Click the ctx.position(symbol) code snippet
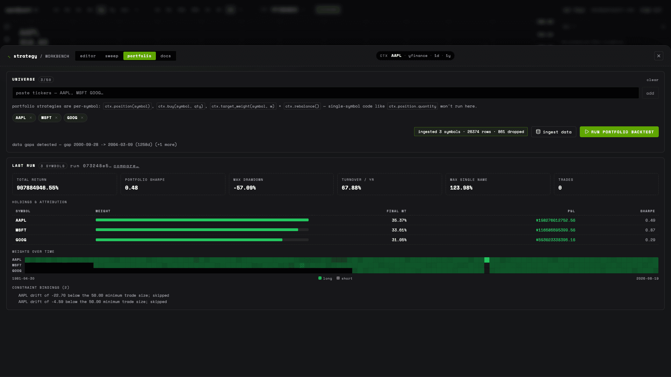 127,106
